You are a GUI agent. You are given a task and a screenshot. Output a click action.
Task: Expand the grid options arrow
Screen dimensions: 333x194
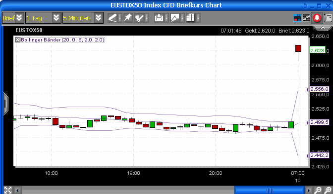pos(198,18)
